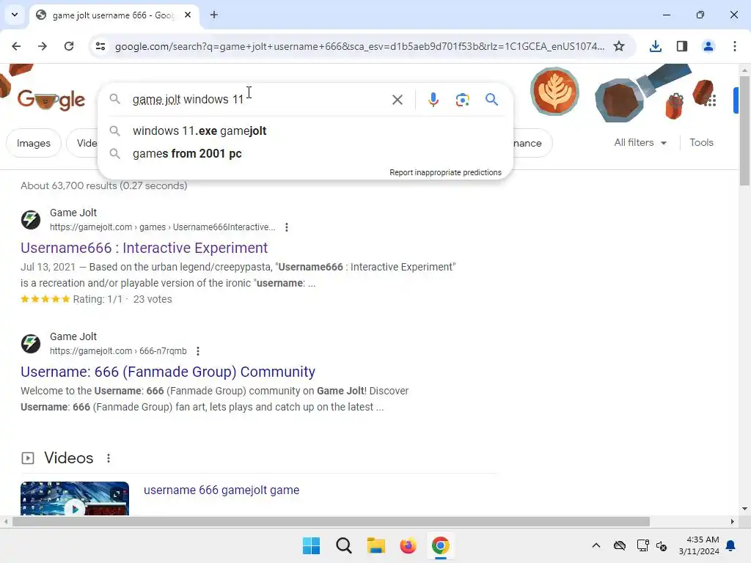Open more options for Username666Interactive result

287,227
